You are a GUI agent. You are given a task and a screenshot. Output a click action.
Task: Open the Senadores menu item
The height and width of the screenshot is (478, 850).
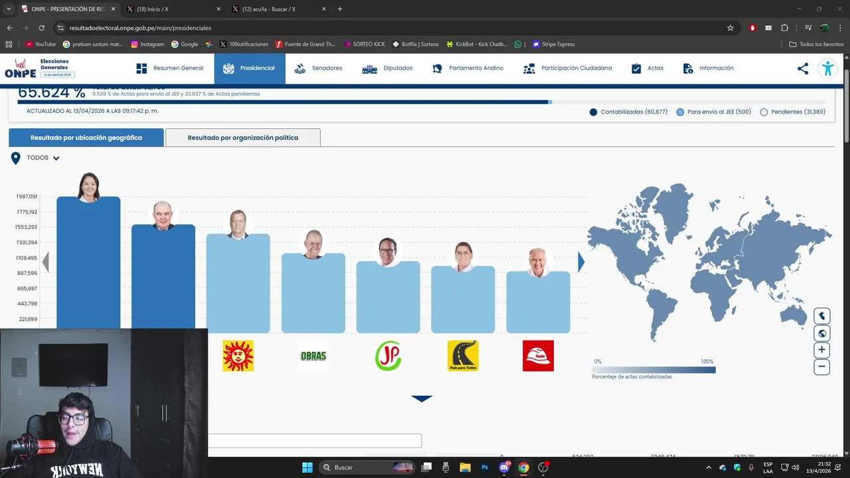click(x=318, y=68)
